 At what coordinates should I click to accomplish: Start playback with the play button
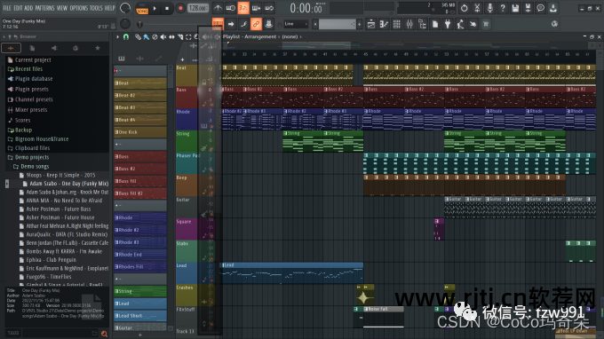155,8
